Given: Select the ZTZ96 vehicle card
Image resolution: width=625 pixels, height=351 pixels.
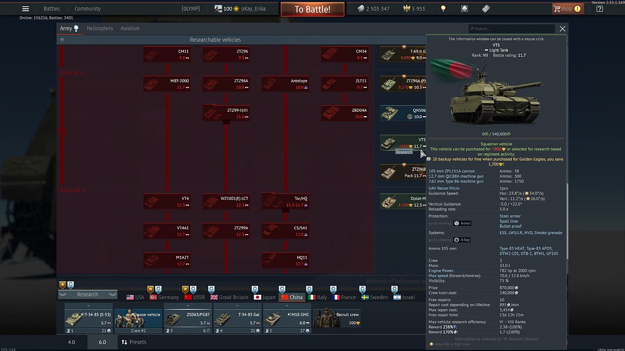Looking at the screenshot, I should [x=226, y=54].
